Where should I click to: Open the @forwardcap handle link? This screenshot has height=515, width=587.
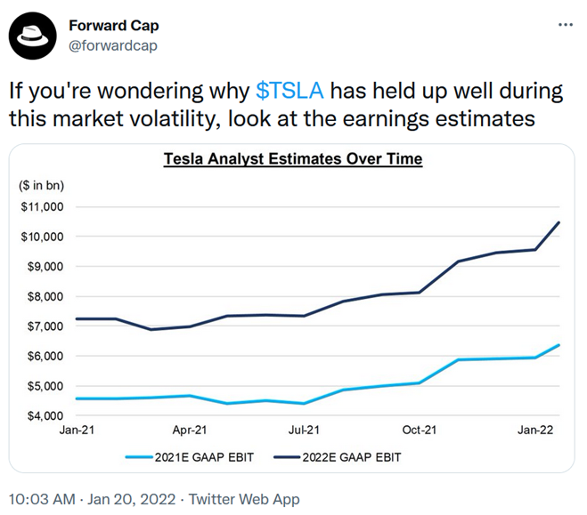[x=112, y=45]
